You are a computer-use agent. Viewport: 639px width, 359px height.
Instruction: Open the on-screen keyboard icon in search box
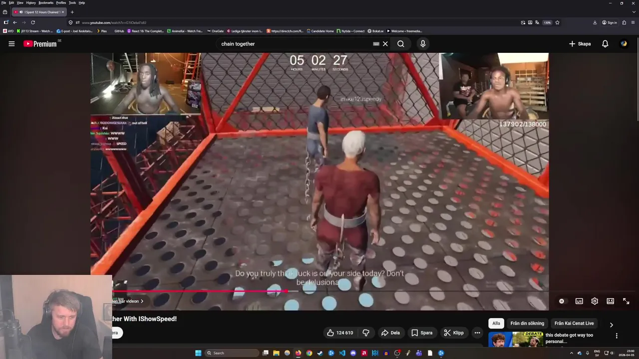click(376, 44)
